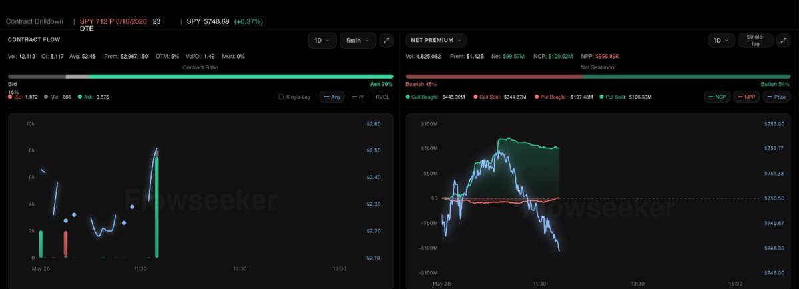Click the Net: $99.57M value

[509, 57]
